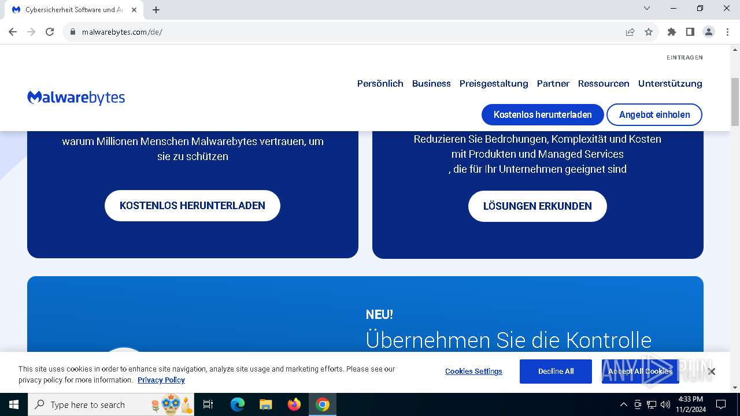This screenshot has width=740, height=416.
Task: Click the EINTRAGEN sign-in link
Action: point(684,57)
